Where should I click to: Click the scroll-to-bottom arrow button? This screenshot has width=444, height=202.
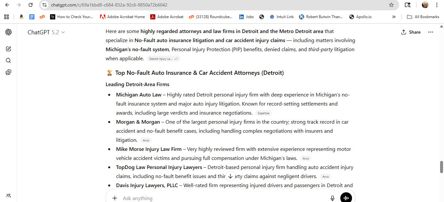point(230,176)
